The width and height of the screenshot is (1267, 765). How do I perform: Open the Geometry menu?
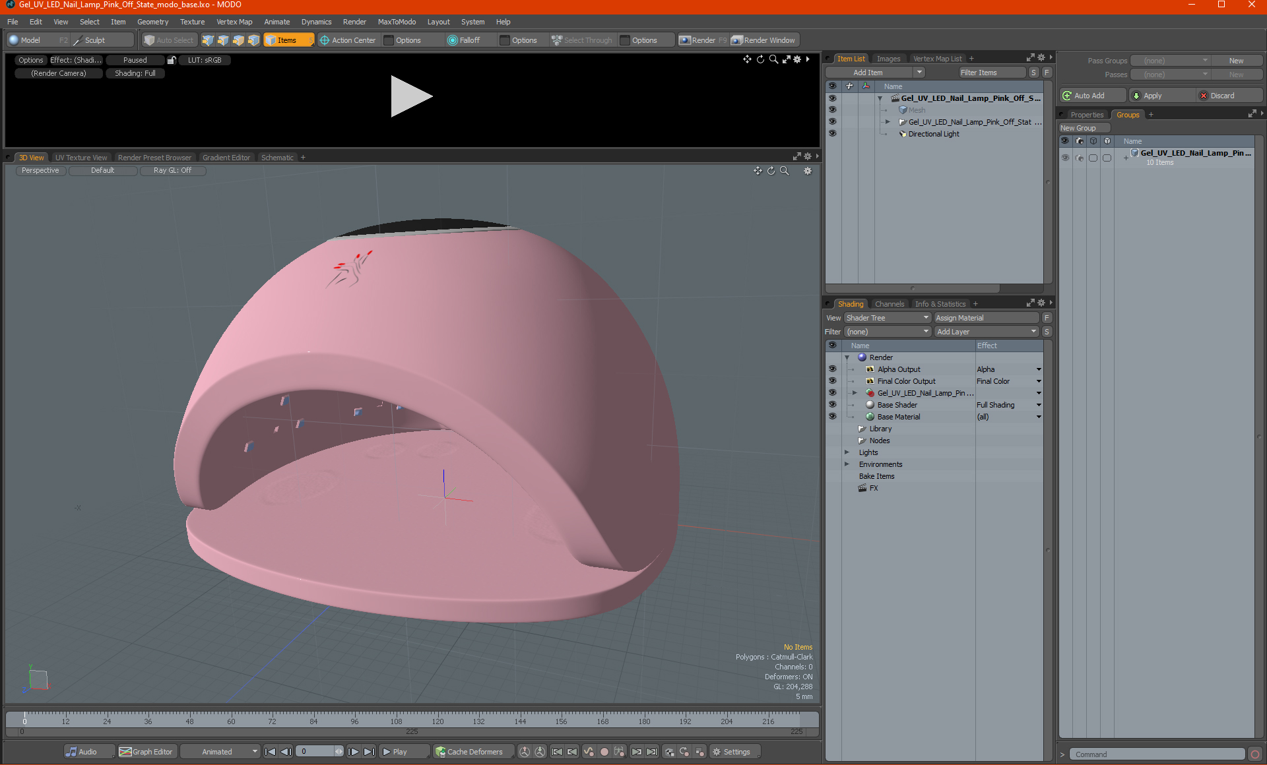pyautogui.click(x=152, y=22)
